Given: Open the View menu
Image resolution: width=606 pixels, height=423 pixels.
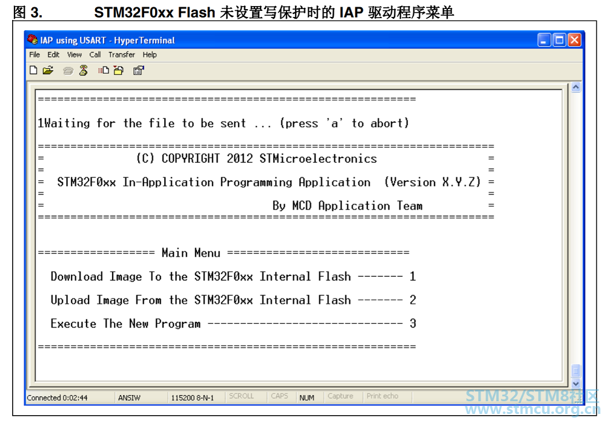Looking at the screenshot, I should [x=74, y=55].
